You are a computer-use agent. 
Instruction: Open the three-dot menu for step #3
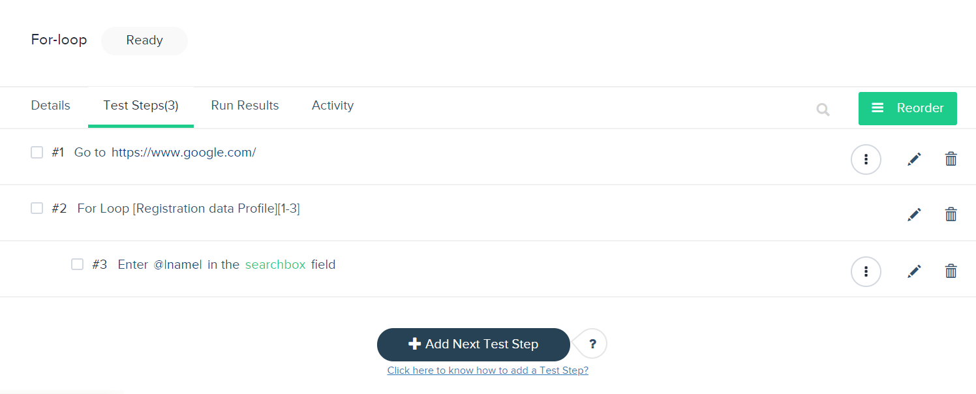866,271
